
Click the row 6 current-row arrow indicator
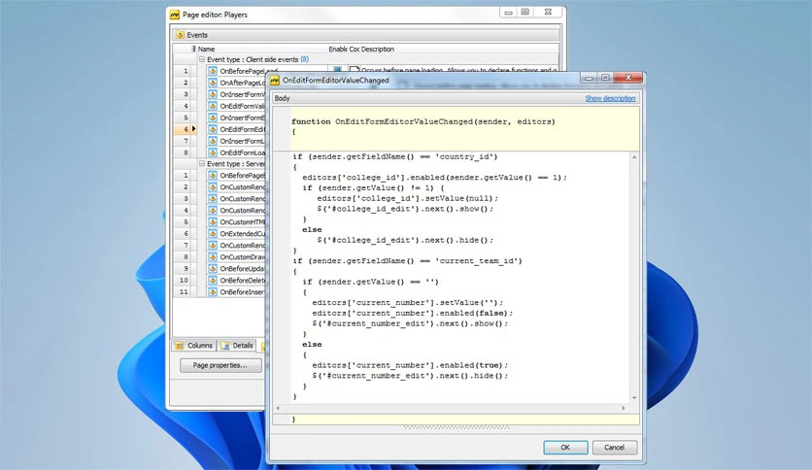click(193, 129)
